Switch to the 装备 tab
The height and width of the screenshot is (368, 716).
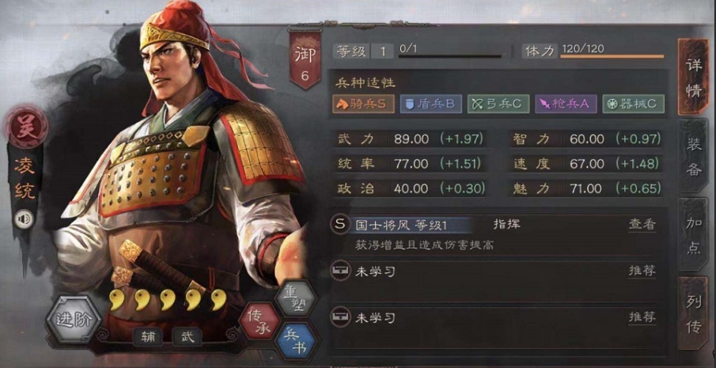tap(693, 157)
